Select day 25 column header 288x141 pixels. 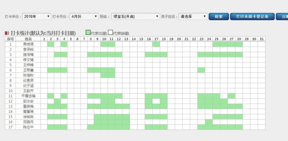pyautogui.click(x=216, y=39)
